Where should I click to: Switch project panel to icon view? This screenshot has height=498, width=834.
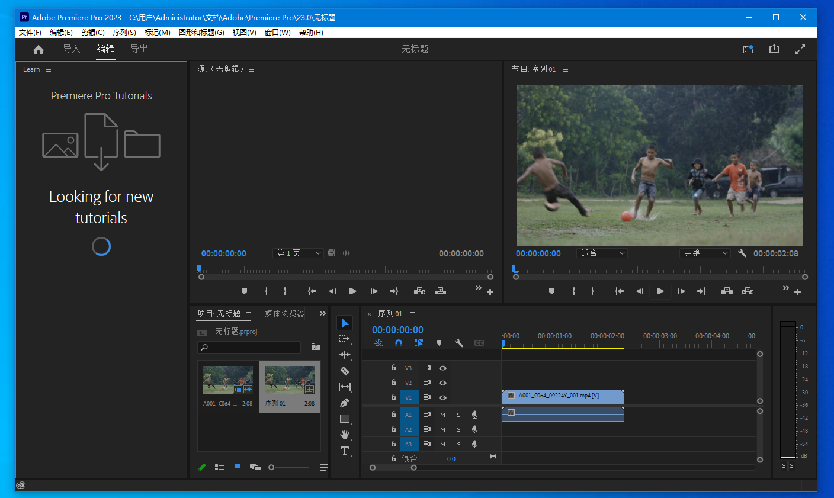pos(238,467)
